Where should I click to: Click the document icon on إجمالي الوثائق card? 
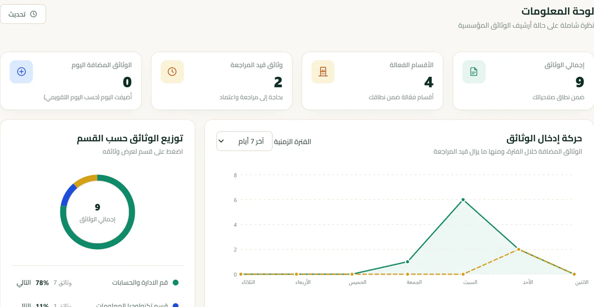(474, 72)
